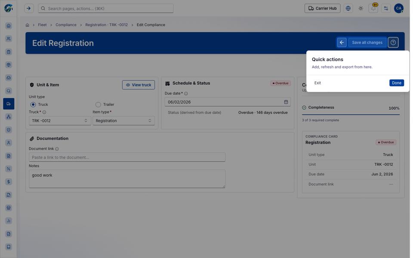Click the info icon next to Document link
413x258 pixels.
pos(57,149)
